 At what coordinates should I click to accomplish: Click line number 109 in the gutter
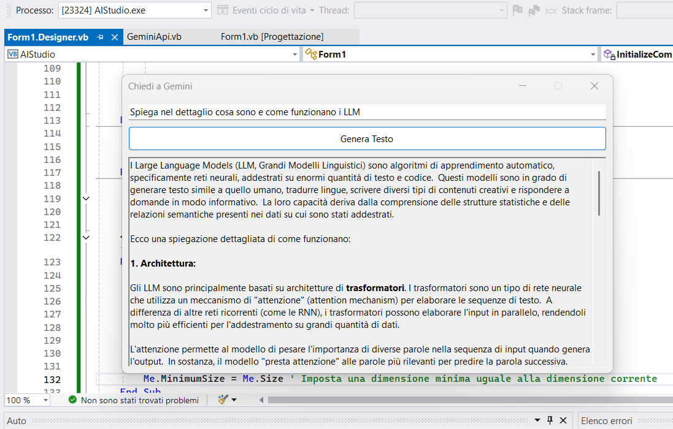click(52, 68)
